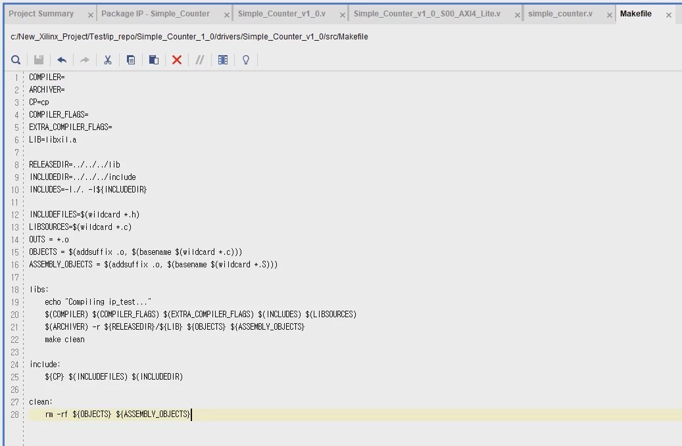Close the simple_counter.v tab
Viewport: 682px width, 446px height.
tap(610, 15)
